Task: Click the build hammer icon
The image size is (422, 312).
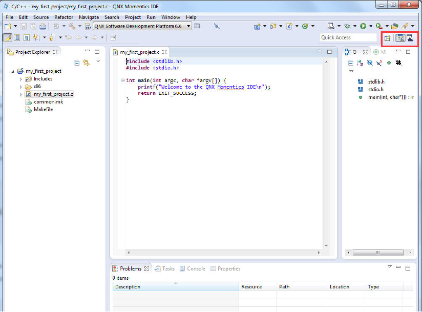Action: click(x=72, y=26)
